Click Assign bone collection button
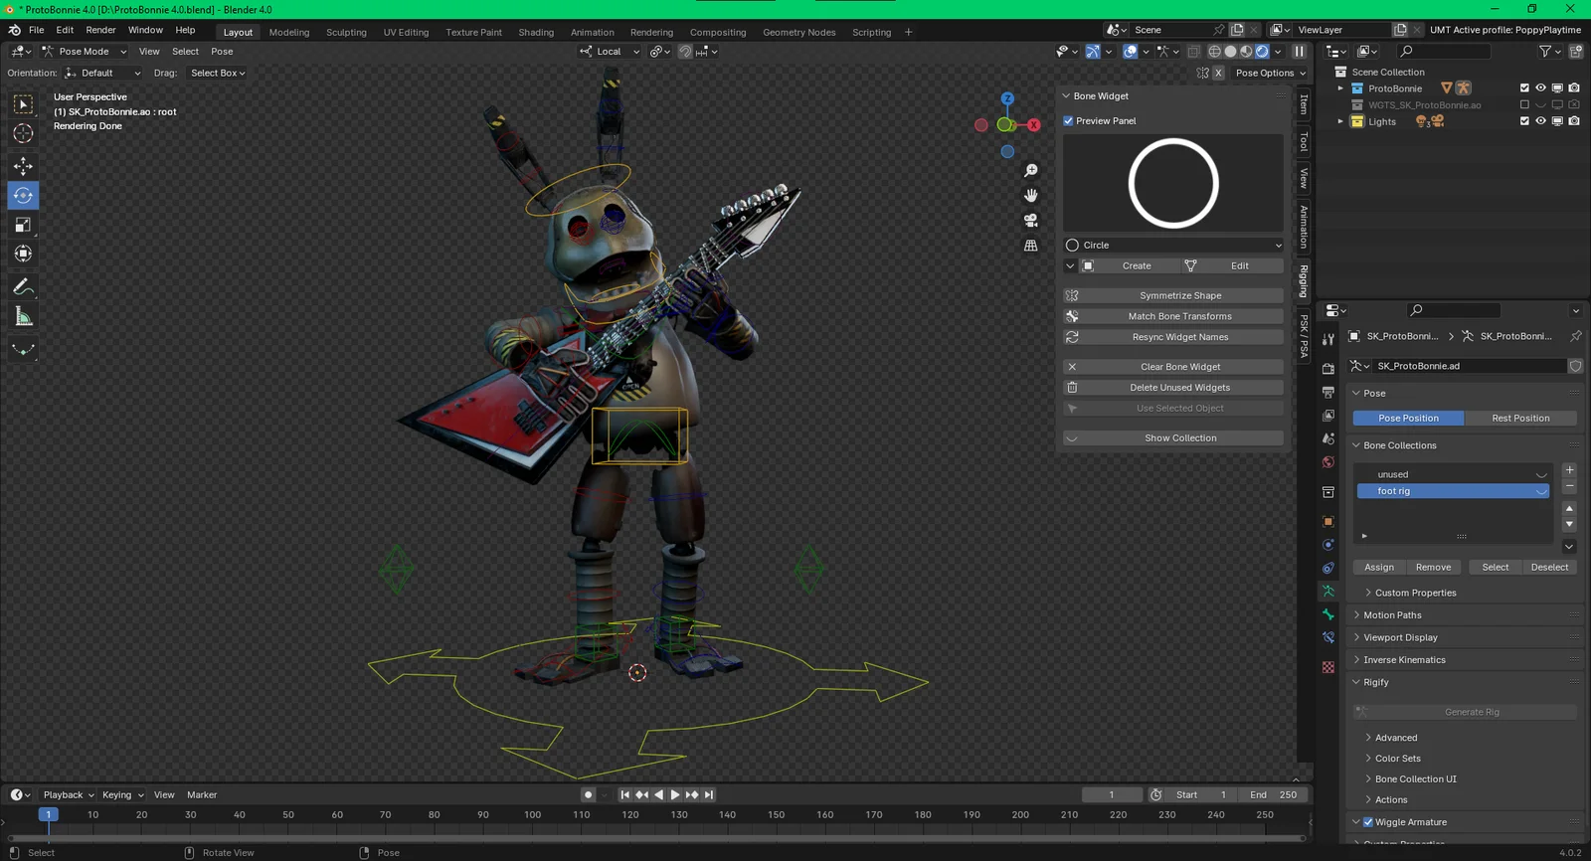The width and height of the screenshot is (1591, 861). (1379, 568)
